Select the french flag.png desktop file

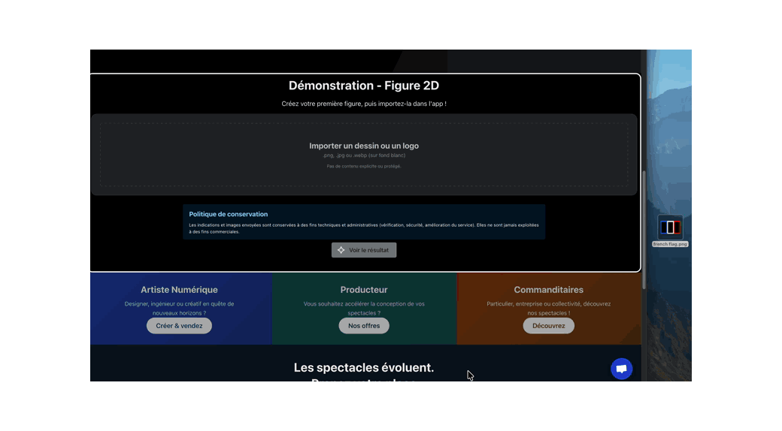(x=670, y=228)
